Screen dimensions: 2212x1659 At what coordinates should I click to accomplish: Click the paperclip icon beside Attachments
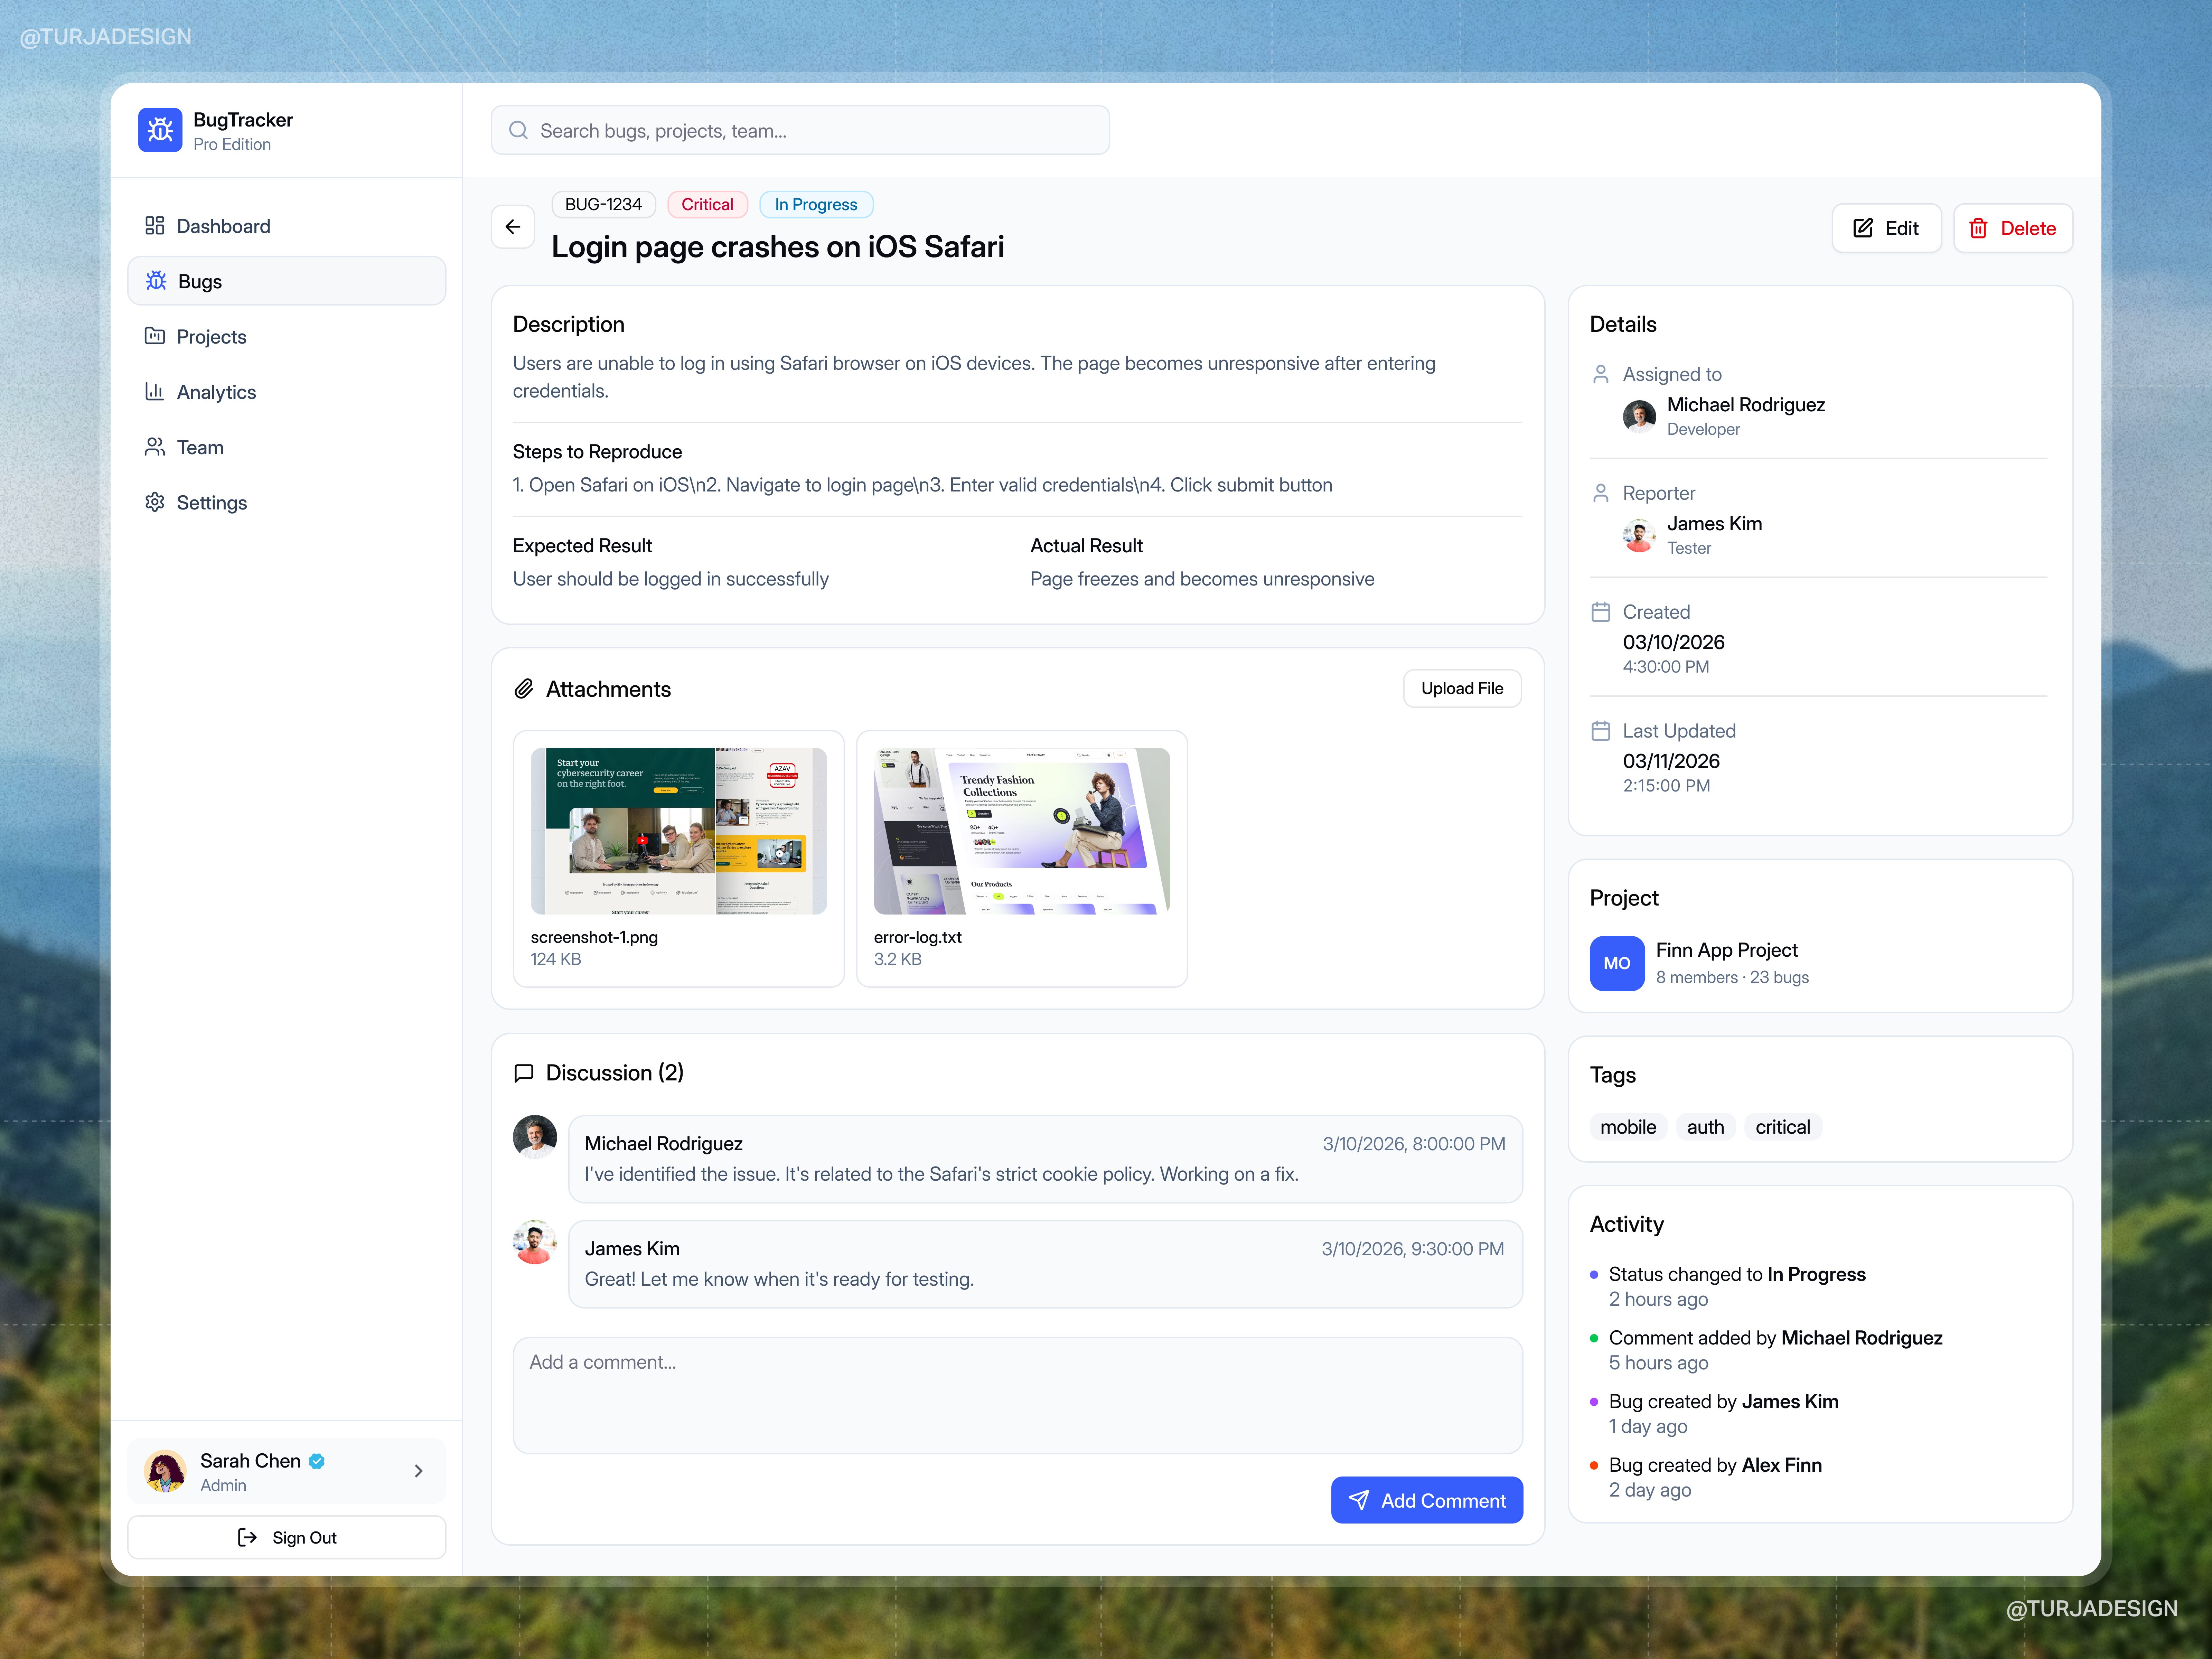click(524, 689)
